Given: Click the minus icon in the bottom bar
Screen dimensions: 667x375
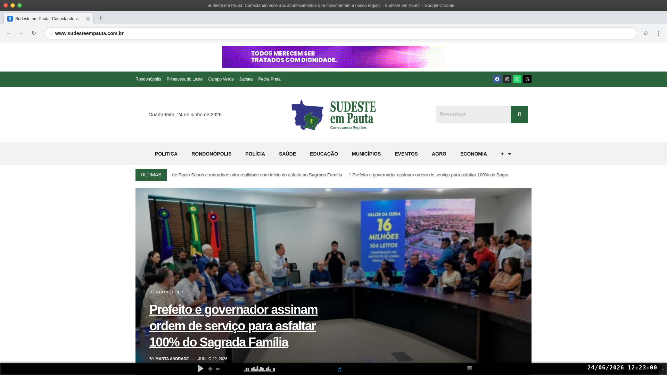Looking at the screenshot, I should (x=217, y=369).
